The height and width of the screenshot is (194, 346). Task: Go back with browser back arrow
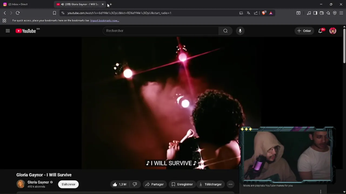(5, 13)
